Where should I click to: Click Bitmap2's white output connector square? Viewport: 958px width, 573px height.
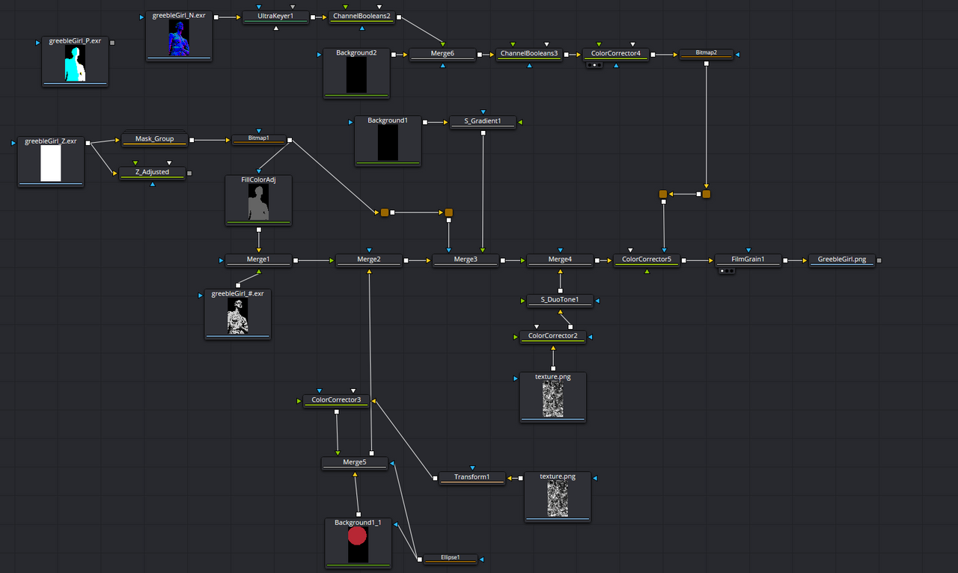[x=707, y=63]
